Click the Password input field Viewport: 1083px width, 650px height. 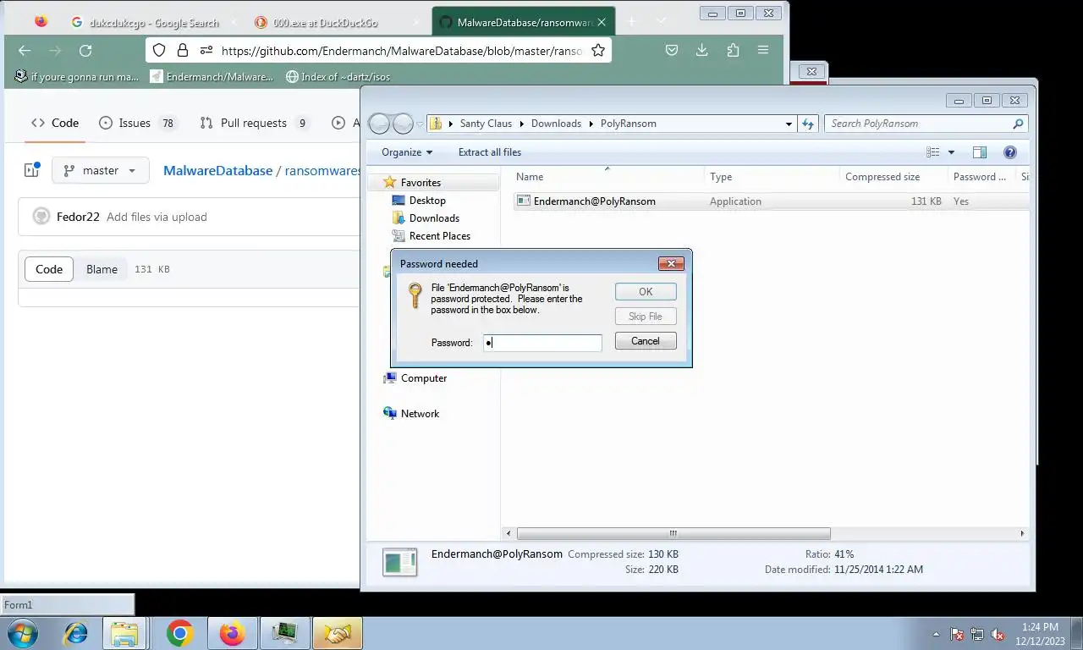542,343
